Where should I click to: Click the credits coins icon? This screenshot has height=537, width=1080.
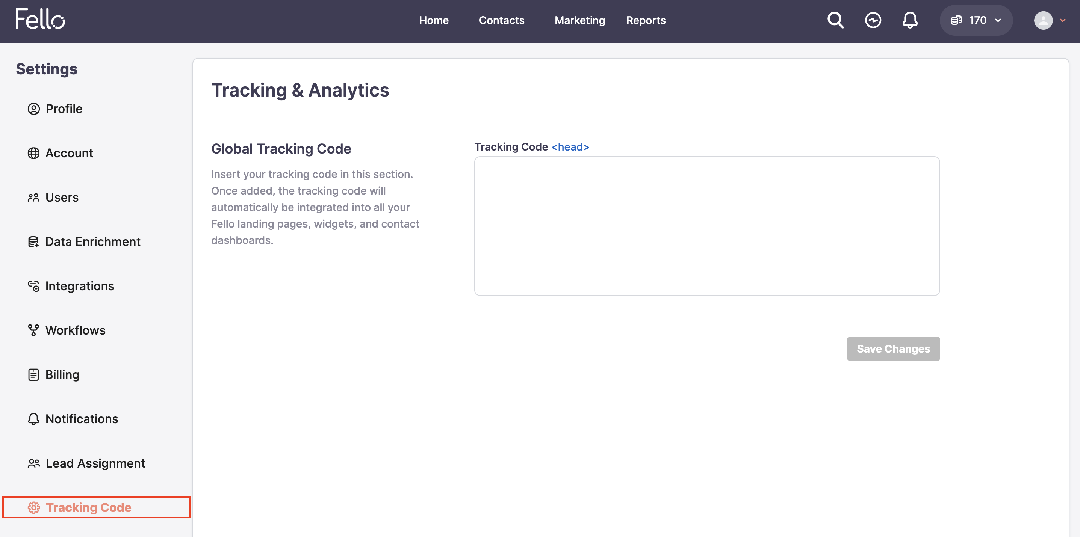(956, 20)
